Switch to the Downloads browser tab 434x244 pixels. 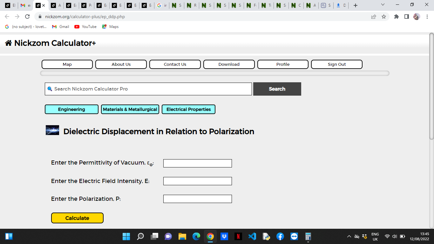coord(342,5)
